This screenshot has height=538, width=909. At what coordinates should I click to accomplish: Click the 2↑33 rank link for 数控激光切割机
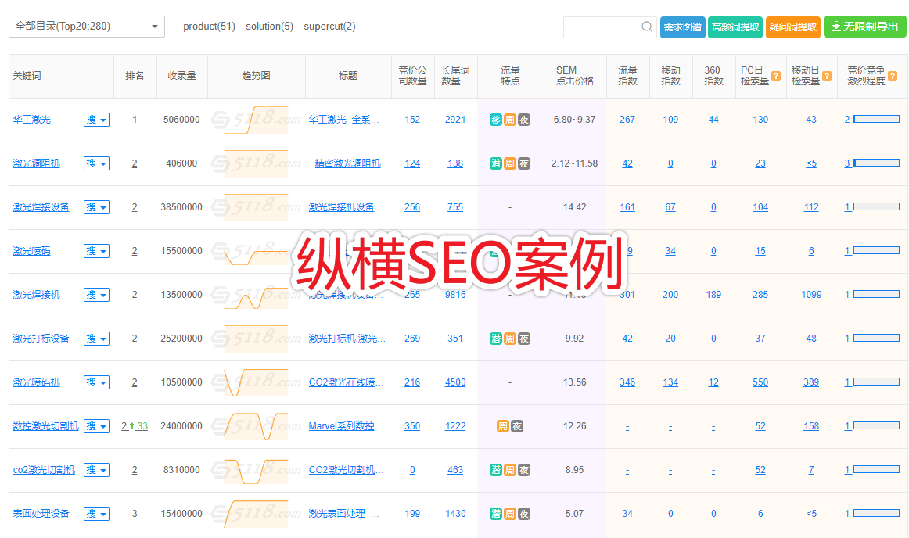click(x=133, y=425)
